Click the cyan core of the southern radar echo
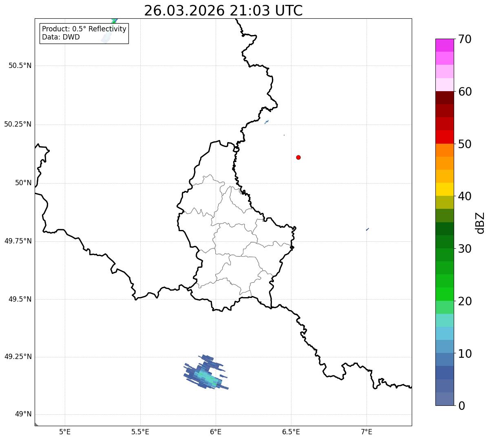 click(209, 379)
